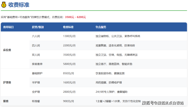Click the 全护理 care level

36,92
